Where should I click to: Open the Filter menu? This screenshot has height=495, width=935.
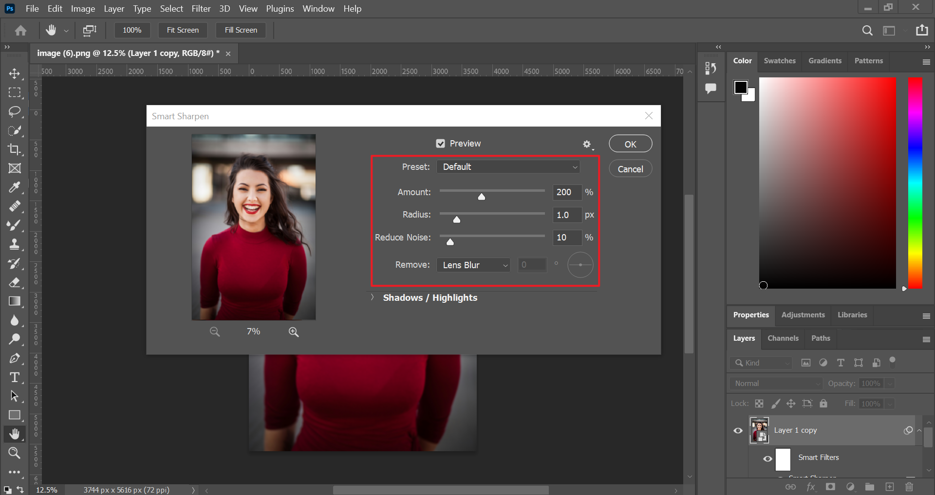coord(201,9)
